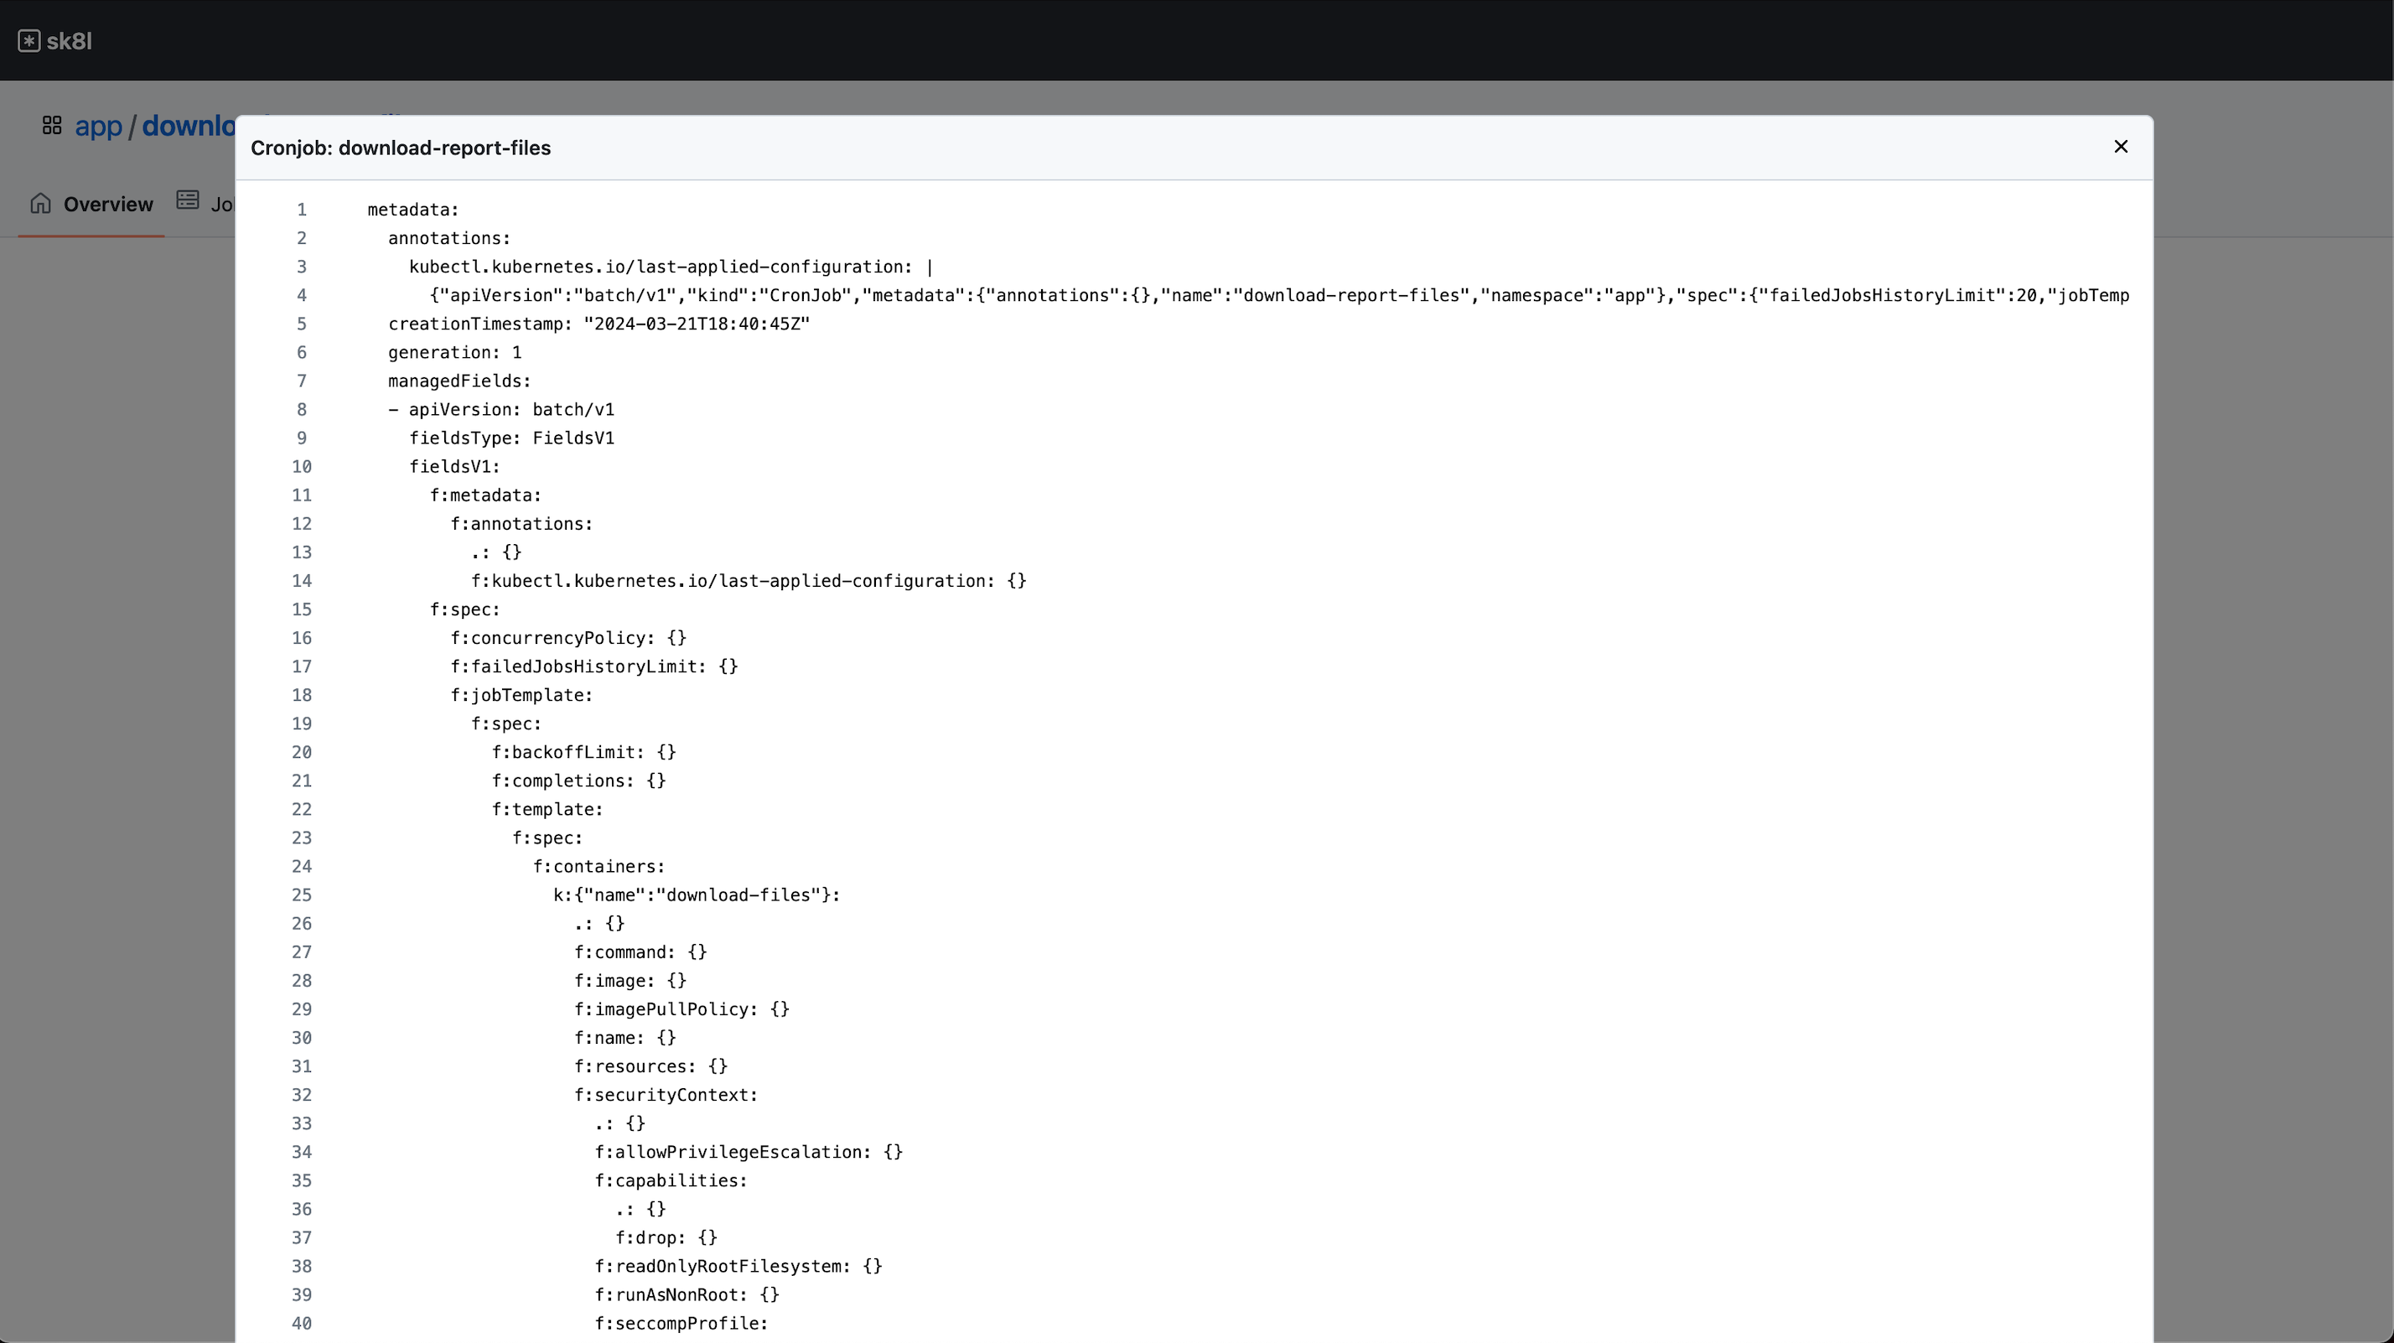Click line number 25 in the gutter

pos(301,895)
